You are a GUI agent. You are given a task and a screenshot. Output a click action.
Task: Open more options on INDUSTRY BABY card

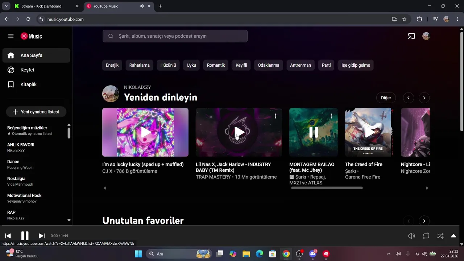(x=275, y=116)
